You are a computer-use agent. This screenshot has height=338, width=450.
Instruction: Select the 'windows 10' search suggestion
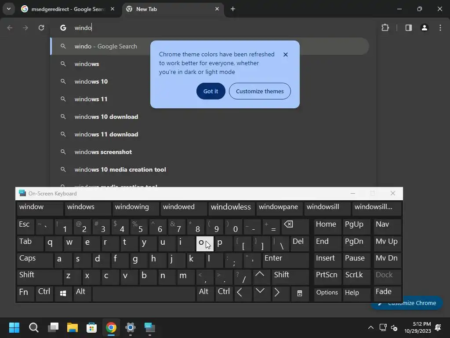[x=210, y=81]
